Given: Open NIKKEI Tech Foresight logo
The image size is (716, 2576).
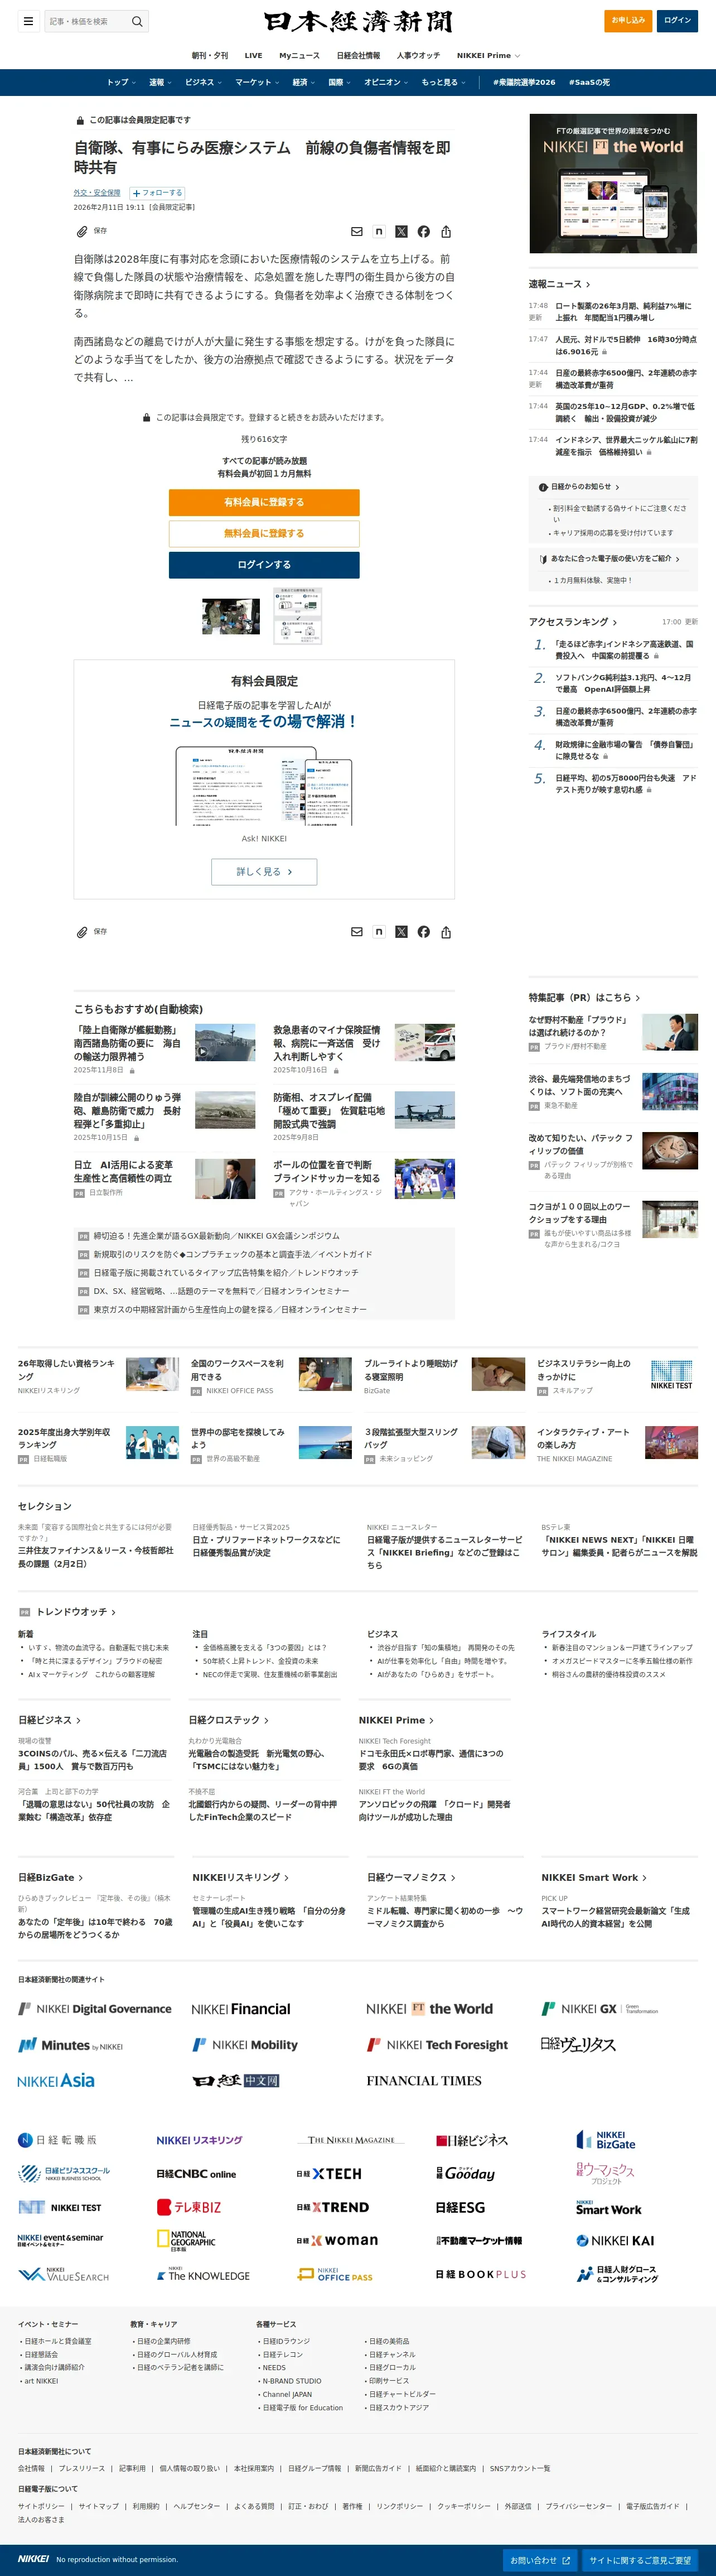Looking at the screenshot, I should coord(437,2045).
